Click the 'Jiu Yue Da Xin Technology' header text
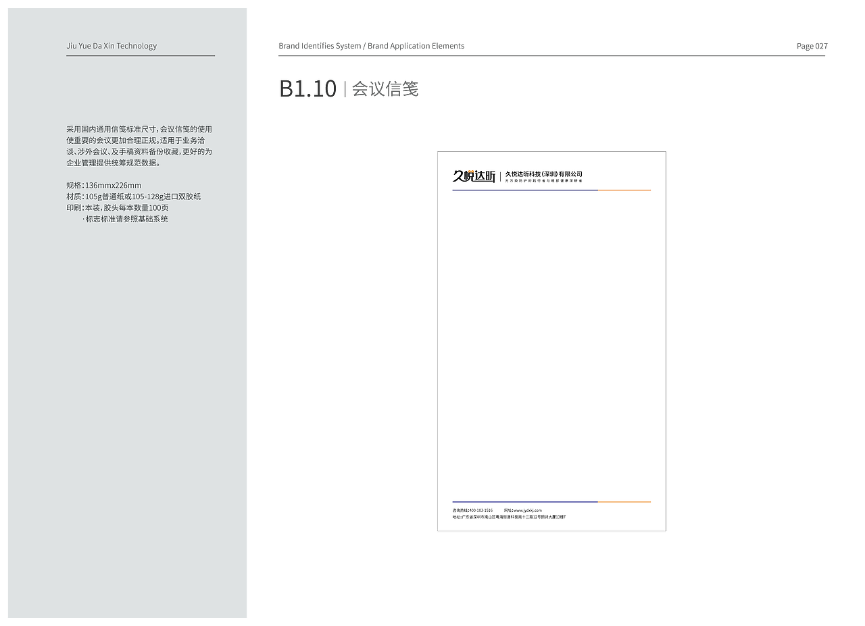This screenshot has width=865, height=626. [112, 46]
